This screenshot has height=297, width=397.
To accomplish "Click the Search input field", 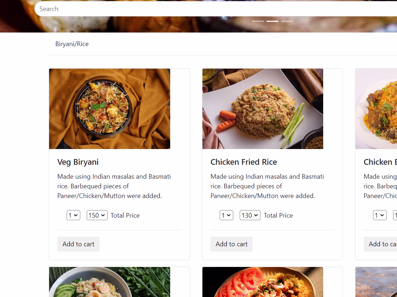I will tap(215, 9).
